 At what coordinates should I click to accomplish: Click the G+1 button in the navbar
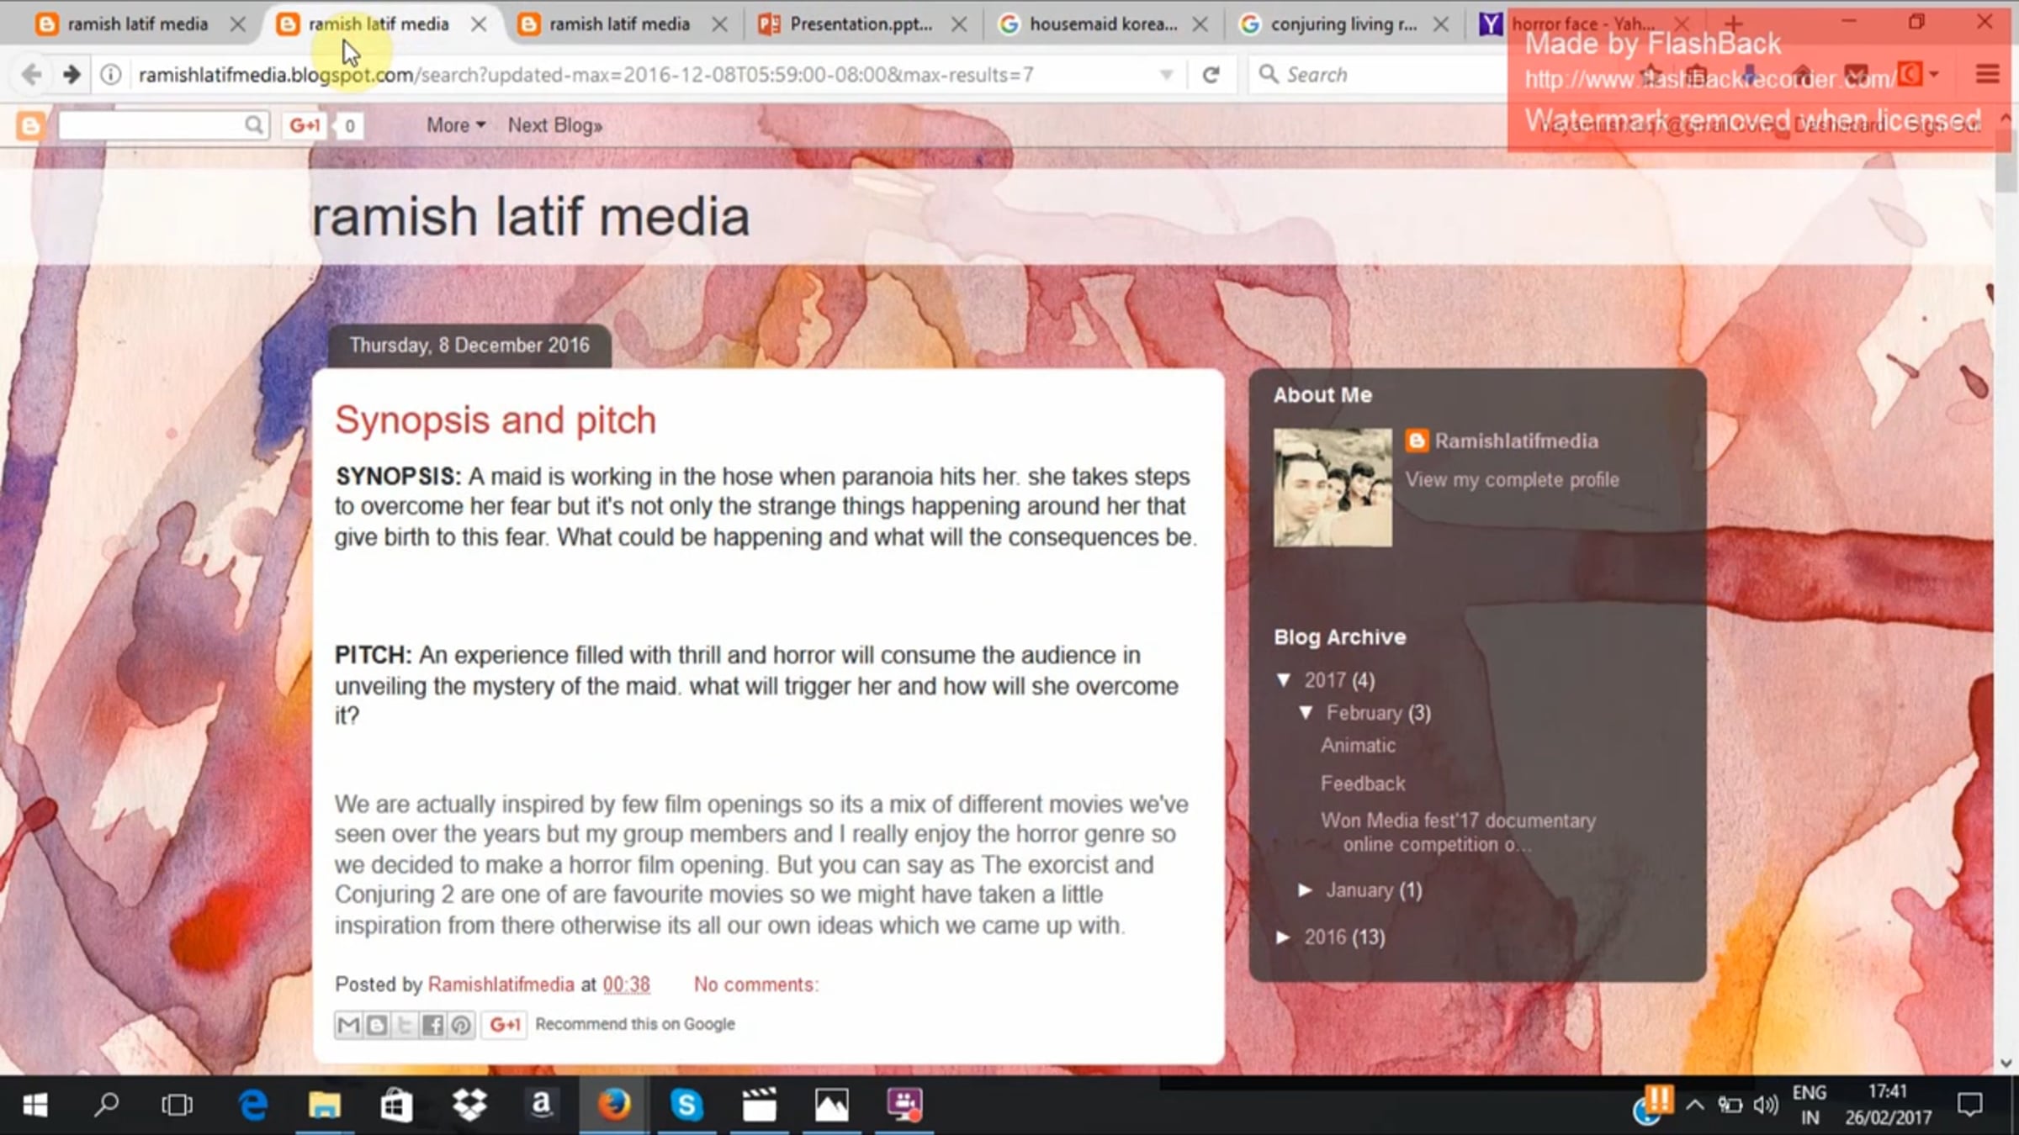point(305,125)
